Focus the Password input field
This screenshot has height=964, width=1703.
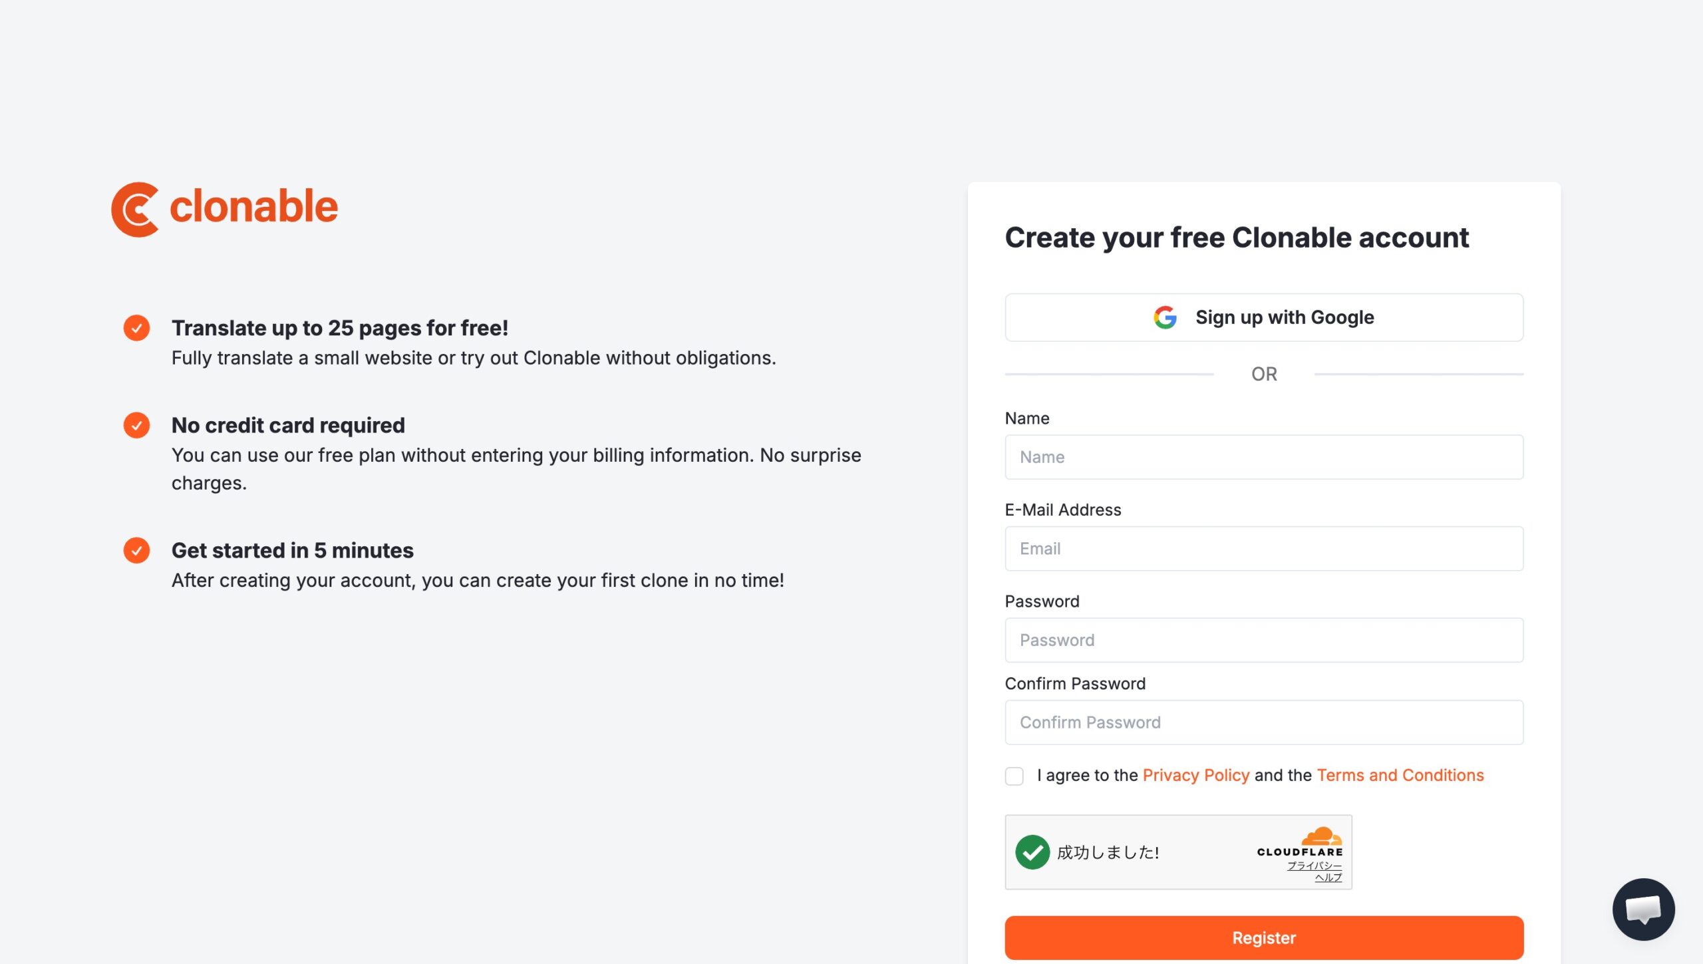click(1264, 640)
